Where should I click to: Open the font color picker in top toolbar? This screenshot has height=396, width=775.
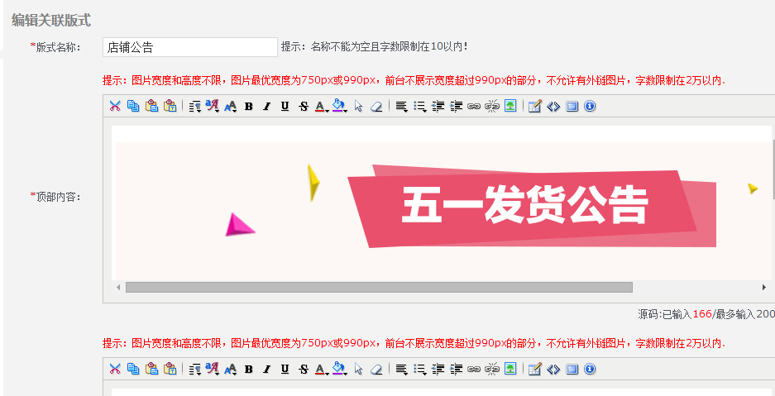(321, 106)
